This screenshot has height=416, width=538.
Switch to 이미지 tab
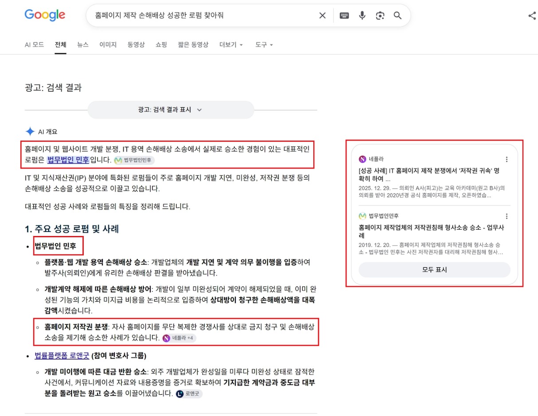(108, 45)
